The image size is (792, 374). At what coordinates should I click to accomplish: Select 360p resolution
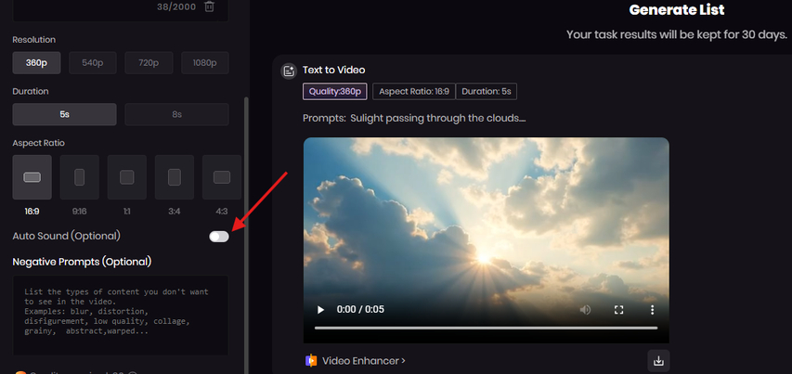pos(36,63)
